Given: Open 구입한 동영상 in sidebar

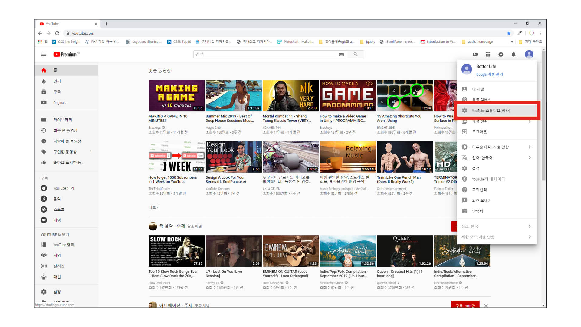Looking at the screenshot, I should (x=66, y=152).
